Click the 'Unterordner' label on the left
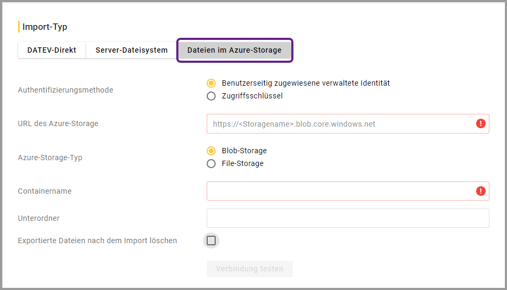The height and width of the screenshot is (290, 507). [x=39, y=218]
